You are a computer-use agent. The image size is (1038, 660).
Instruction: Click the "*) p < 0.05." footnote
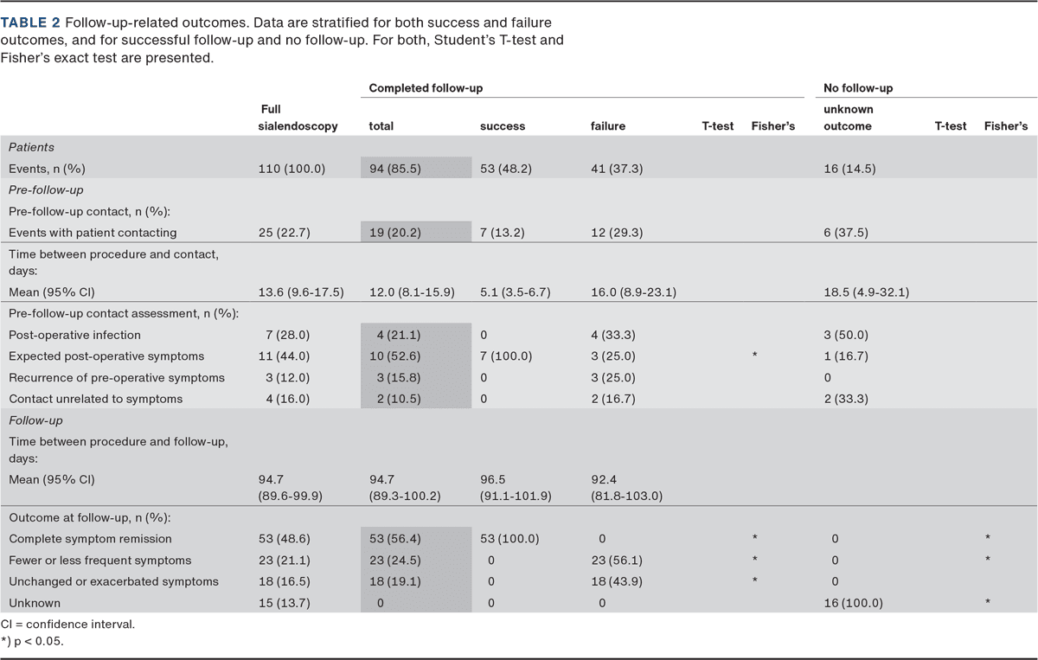(x=32, y=642)
